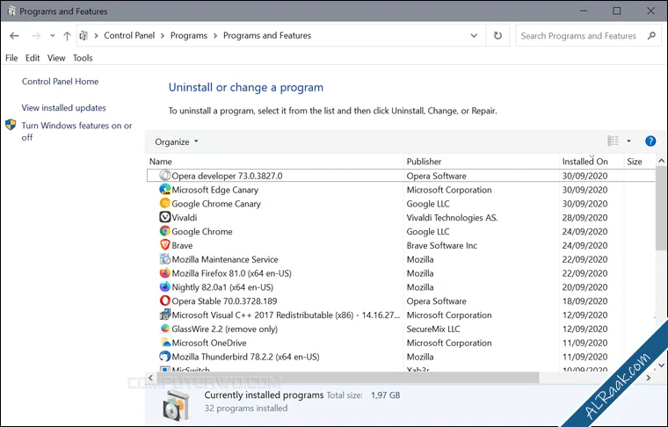The image size is (668, 427).
Task: Sort by the Size column header
Action: tap(639, 162)
